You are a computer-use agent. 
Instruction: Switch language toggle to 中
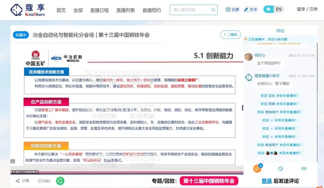[268, 9]
